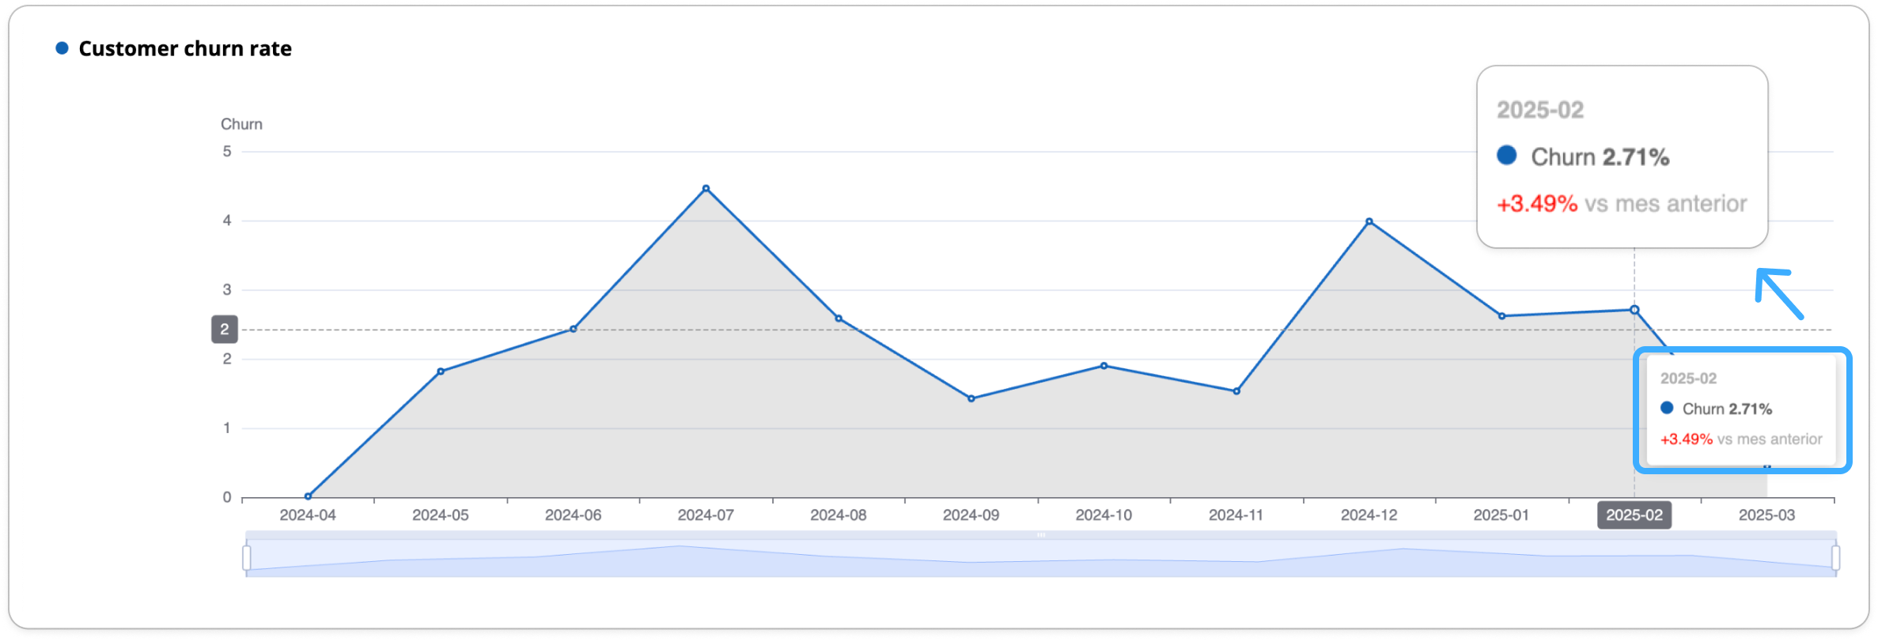Click the 2024-08 x-axis label
Screen dimensions: 1878x641
click(x=839, y=515)
